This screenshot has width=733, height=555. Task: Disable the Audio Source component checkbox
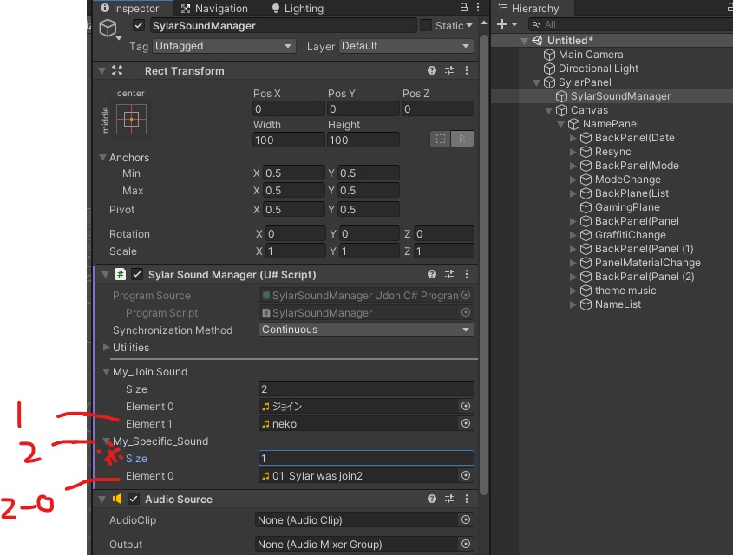tap(134, 499)
